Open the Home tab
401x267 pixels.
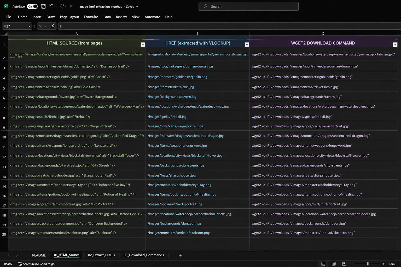[x=22, y=17]
